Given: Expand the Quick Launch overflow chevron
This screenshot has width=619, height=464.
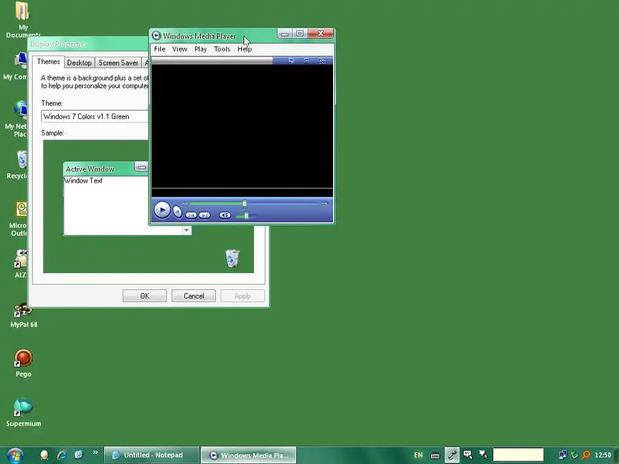Looking at the screenshot, I should 95,453.
